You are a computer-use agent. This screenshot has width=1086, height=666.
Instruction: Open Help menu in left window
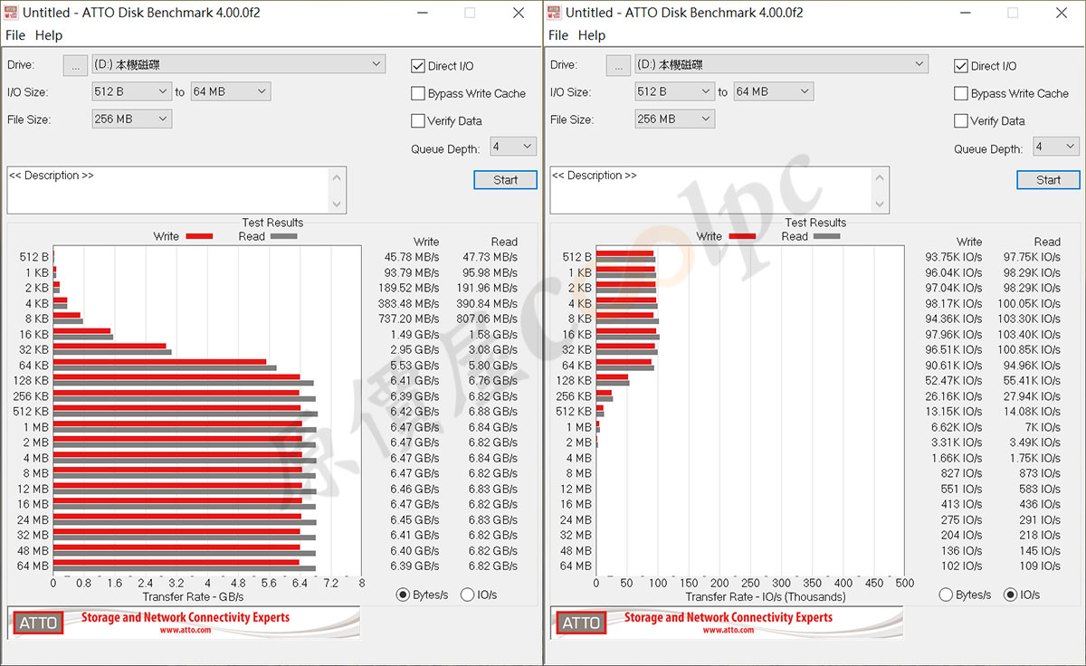(49, 35)
